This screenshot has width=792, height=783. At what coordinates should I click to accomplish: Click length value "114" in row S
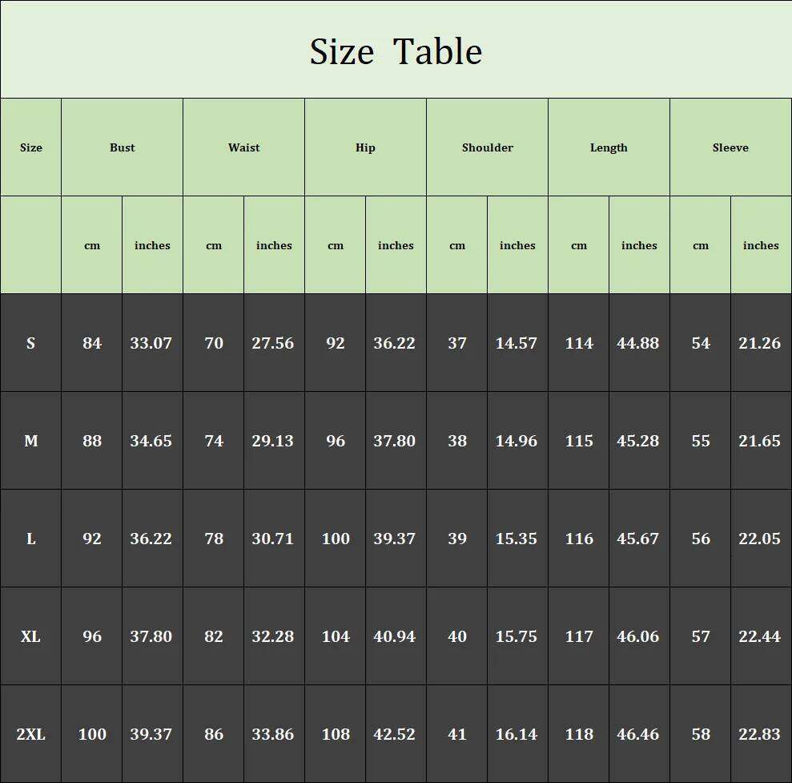click(x=579, y=343)
